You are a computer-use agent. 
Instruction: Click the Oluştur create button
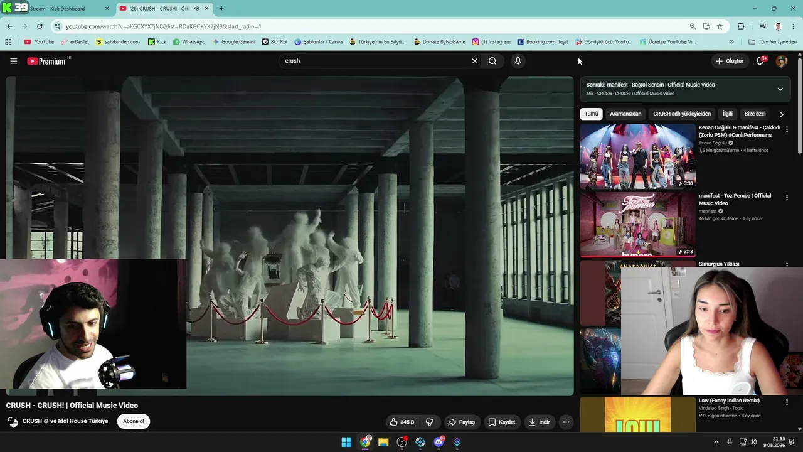coord(730,61)
